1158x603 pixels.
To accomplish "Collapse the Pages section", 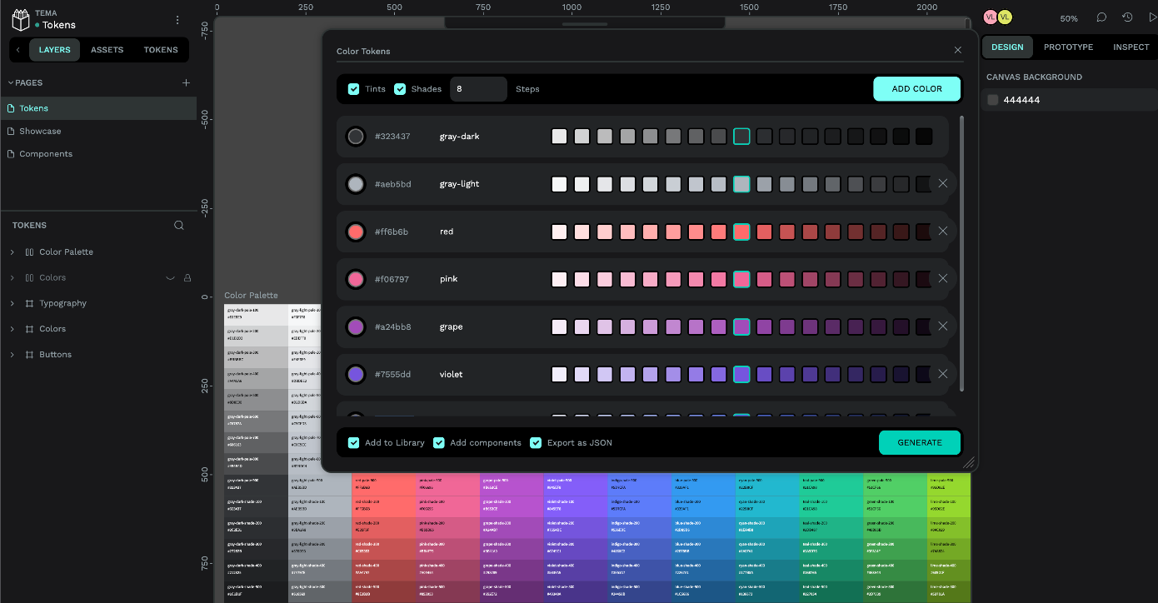I will click(x=11, y=82).
